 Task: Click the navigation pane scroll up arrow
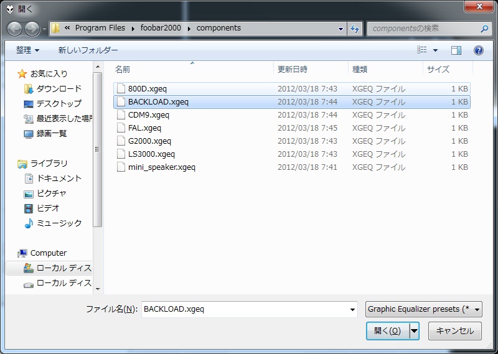(98, 67)
